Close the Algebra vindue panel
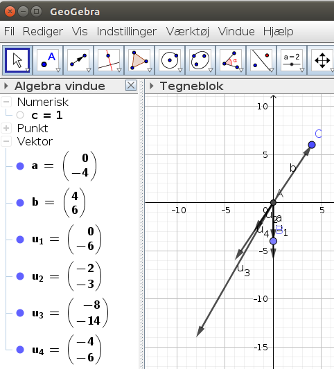This screenshot has width=334, height=369. point(131,85)
